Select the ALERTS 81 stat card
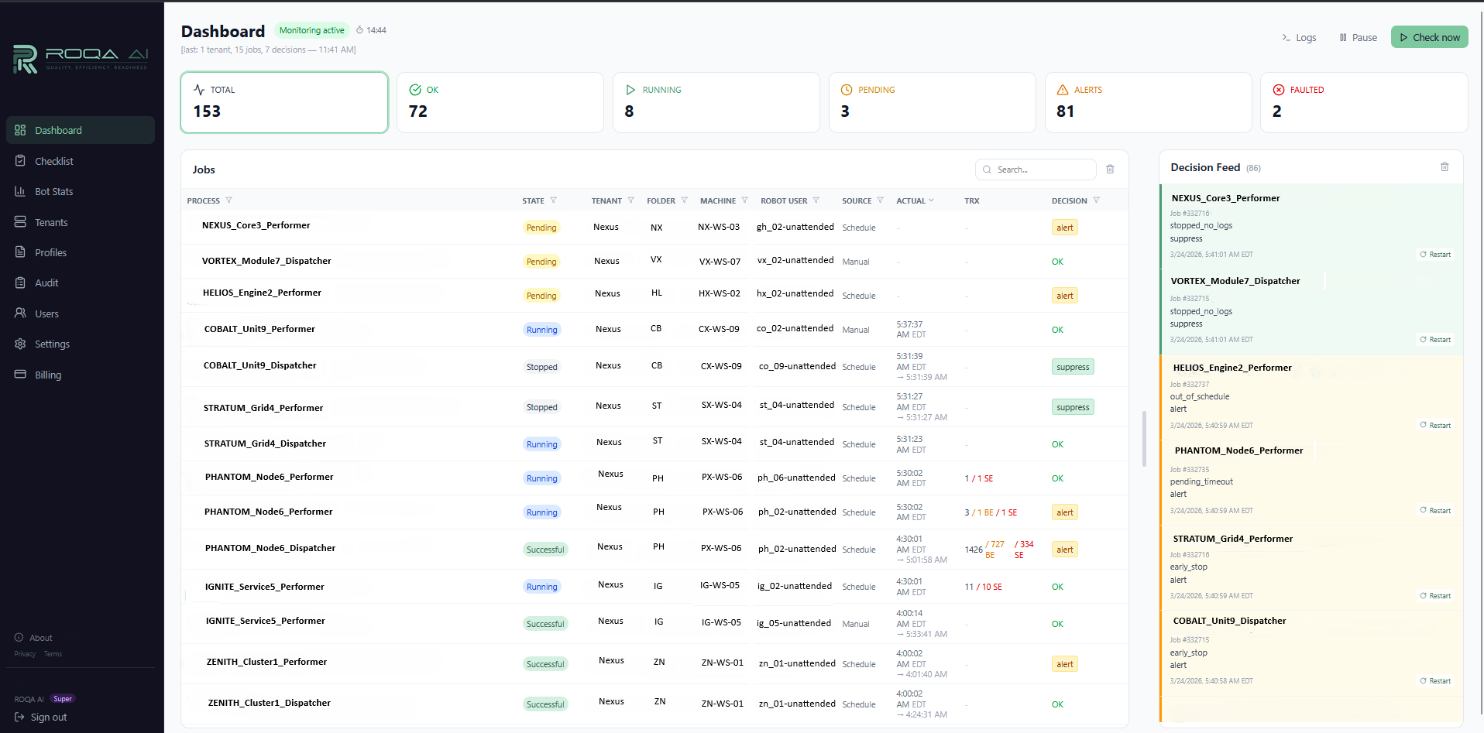 click(x=1148, y=102)
